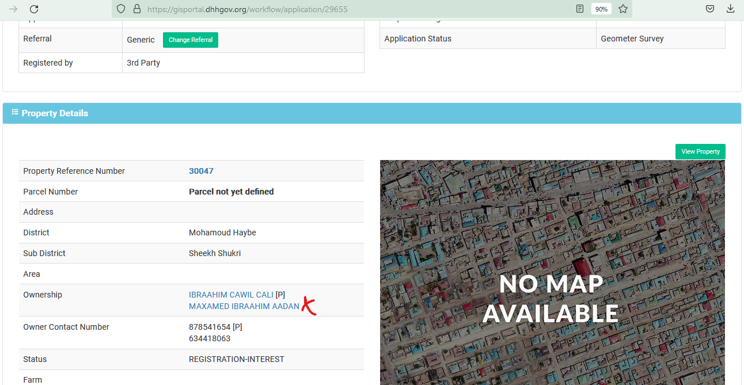Click the 'Ownership' row label
This screenshot has height=385, width=744.
(x=43, y=295)
